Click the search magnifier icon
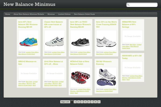 click(128, 5)
